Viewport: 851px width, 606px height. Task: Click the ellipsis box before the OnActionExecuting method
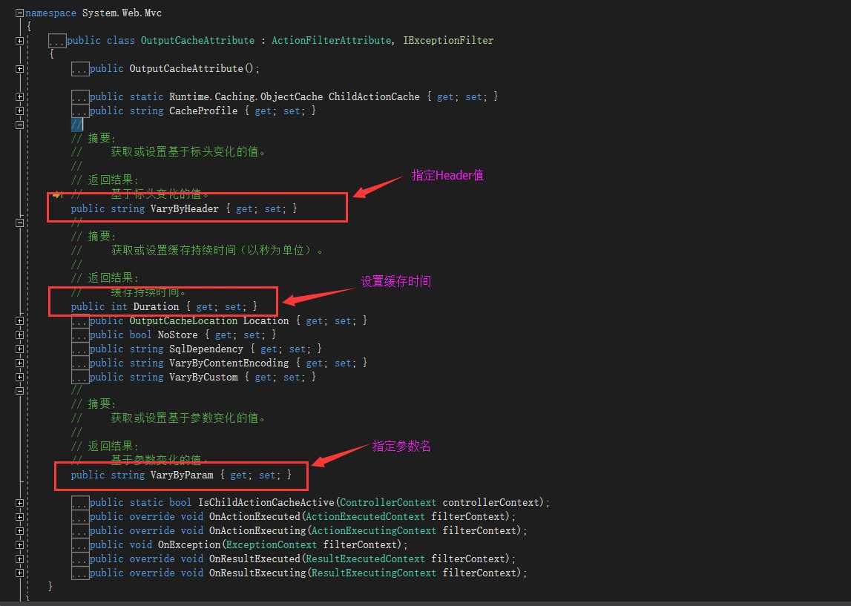(80, 531)
